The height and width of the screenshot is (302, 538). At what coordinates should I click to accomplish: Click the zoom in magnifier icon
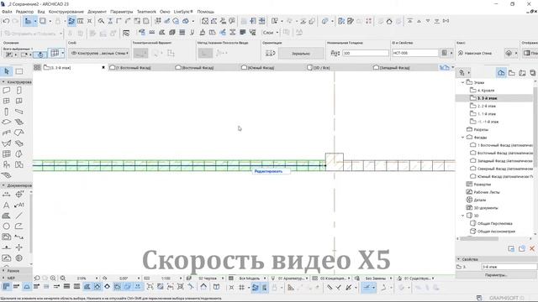coord(53,279)
